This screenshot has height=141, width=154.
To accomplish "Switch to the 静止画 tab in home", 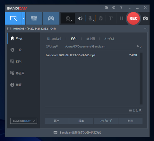I will 90,39.
